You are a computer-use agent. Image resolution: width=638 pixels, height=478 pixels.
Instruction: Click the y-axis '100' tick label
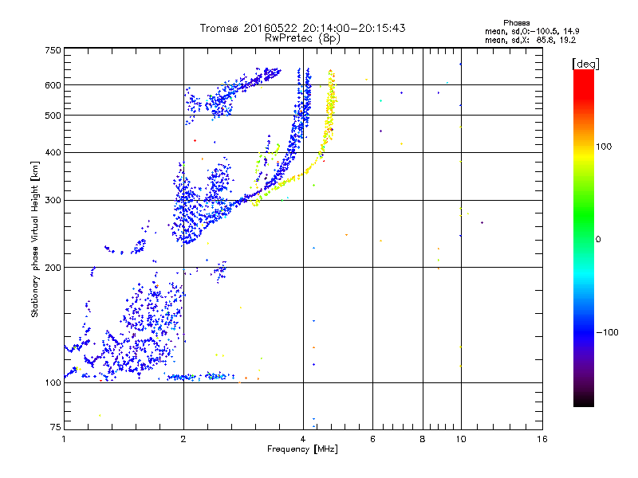click(x=53, y=382)
